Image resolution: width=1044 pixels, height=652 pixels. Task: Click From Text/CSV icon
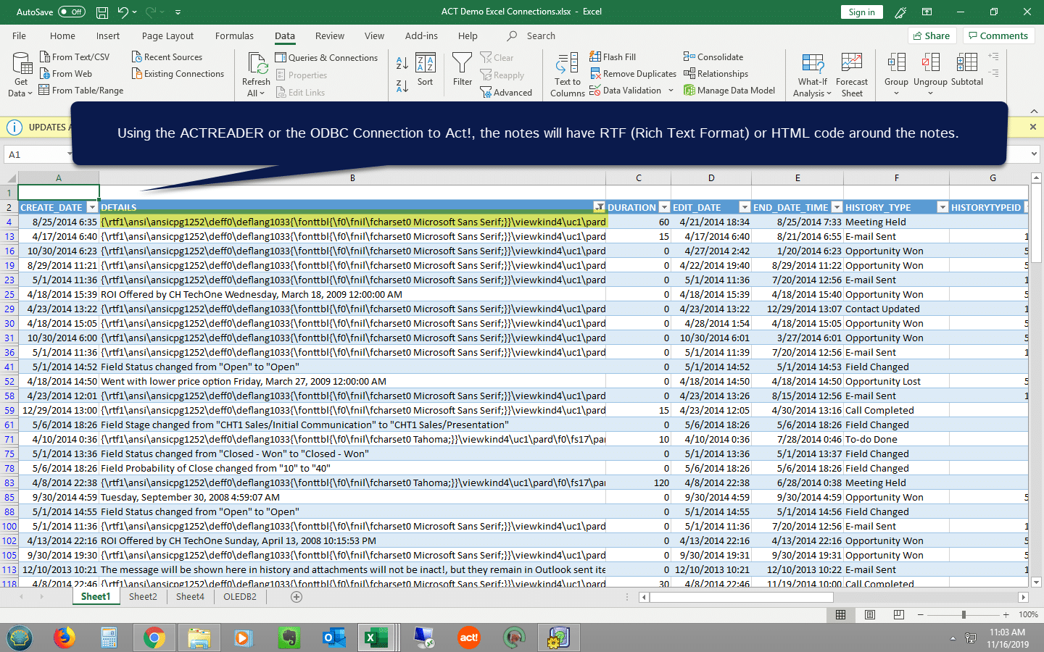click(x=45, y=57)
